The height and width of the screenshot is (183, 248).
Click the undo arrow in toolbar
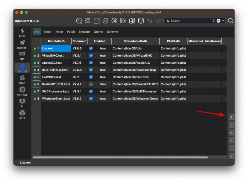pyautogui.click(x=150, y=21)
